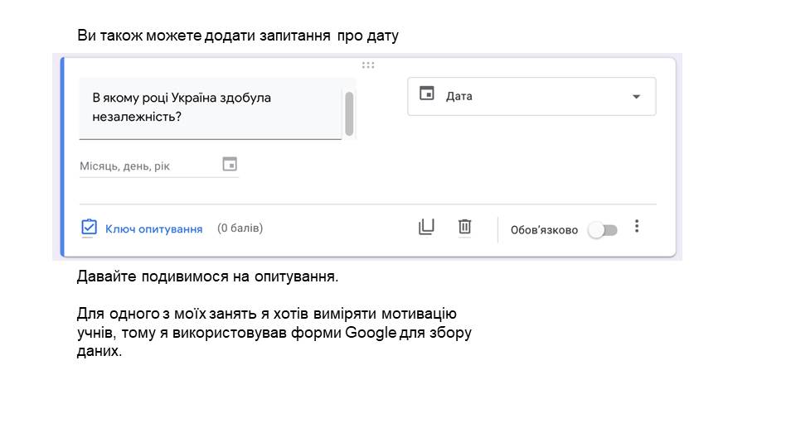Open the Ключ опитування answer key
The image size is (796, 447).
(x=153, y=228)
